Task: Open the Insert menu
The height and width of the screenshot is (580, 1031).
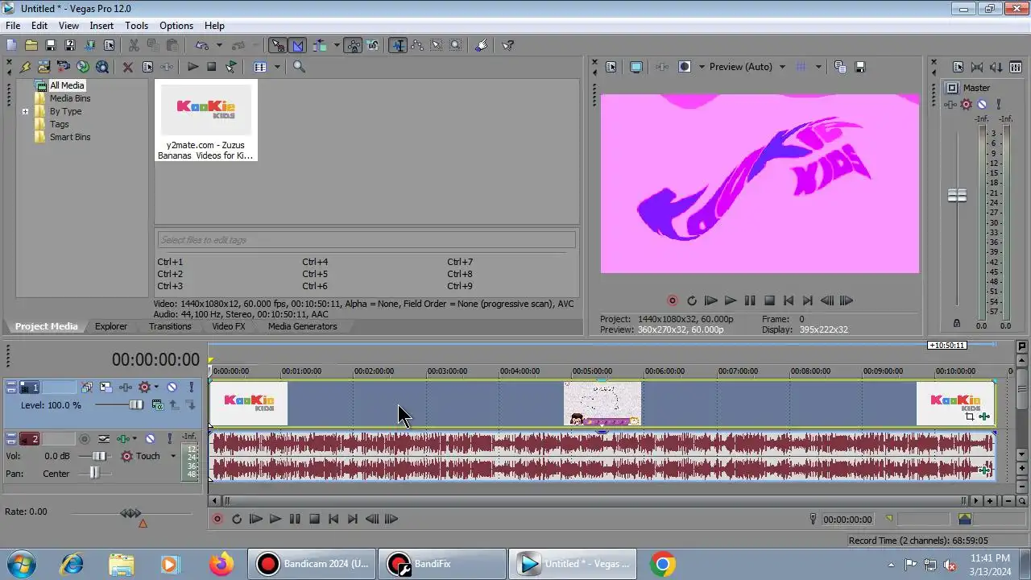Action: 101,26
